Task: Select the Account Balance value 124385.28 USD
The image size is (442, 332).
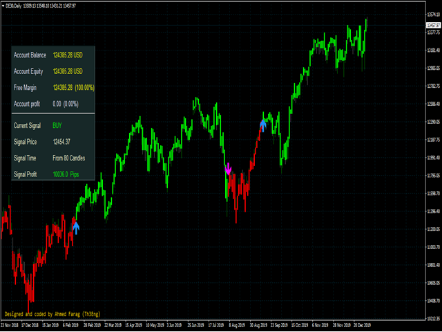Action: pos(68,55)
